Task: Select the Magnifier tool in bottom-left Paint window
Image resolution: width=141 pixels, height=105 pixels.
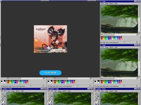Action: coord(5,99)
